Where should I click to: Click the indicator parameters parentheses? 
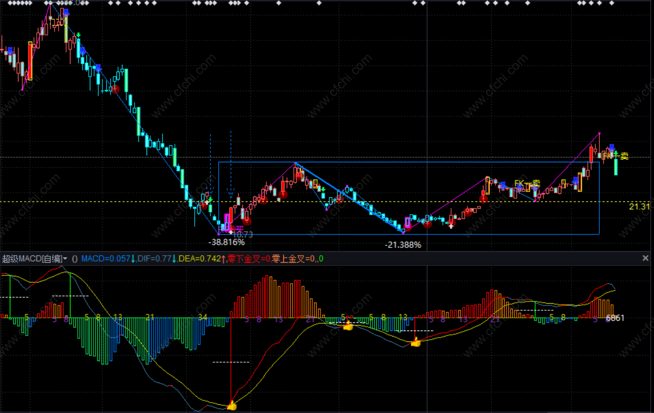click(75, 258)
